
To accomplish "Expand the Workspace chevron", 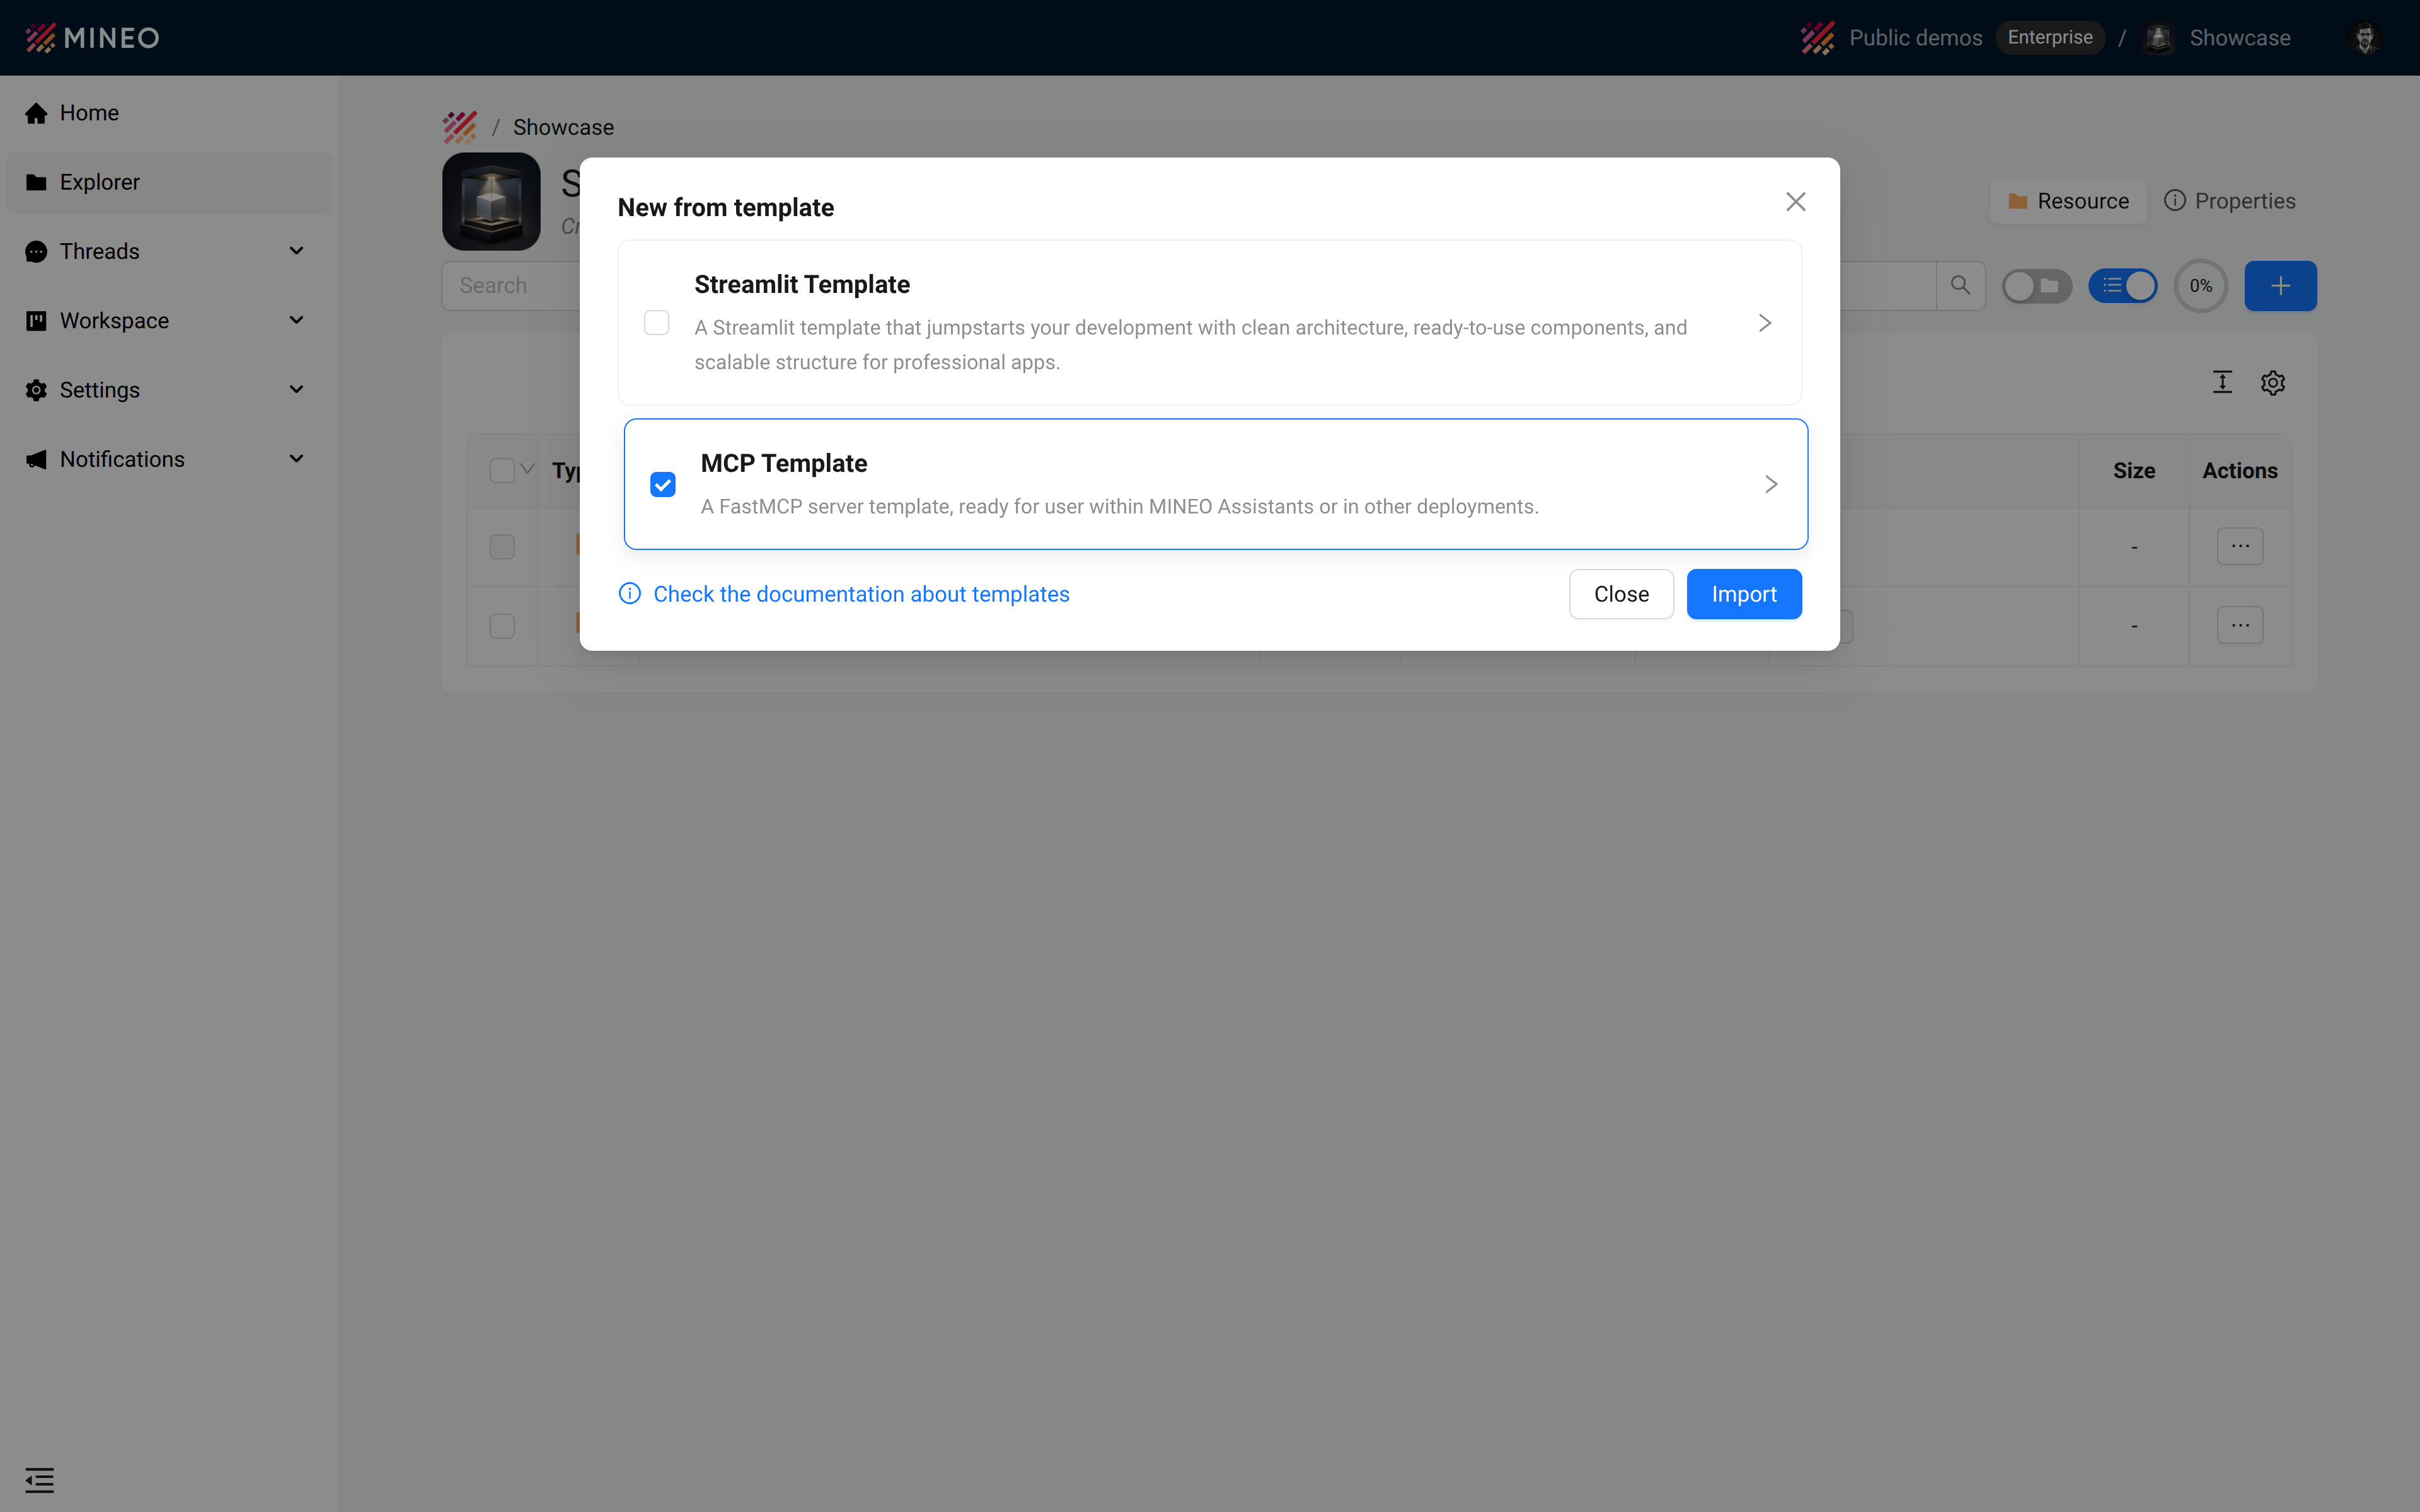I will (x=296, y=320).
